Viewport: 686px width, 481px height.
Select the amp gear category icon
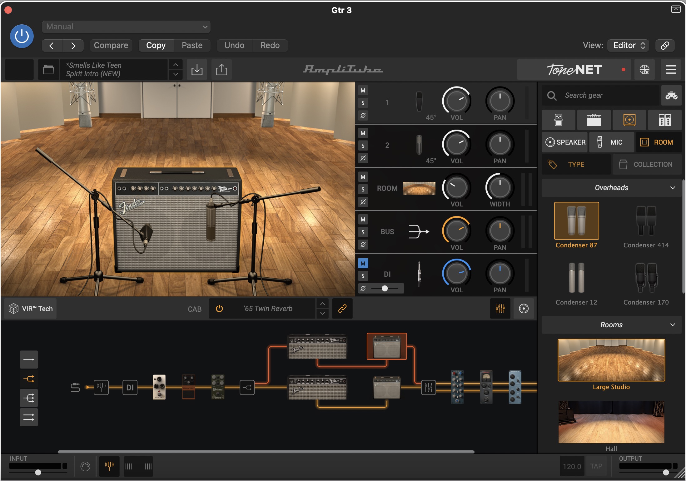(594, 120)
